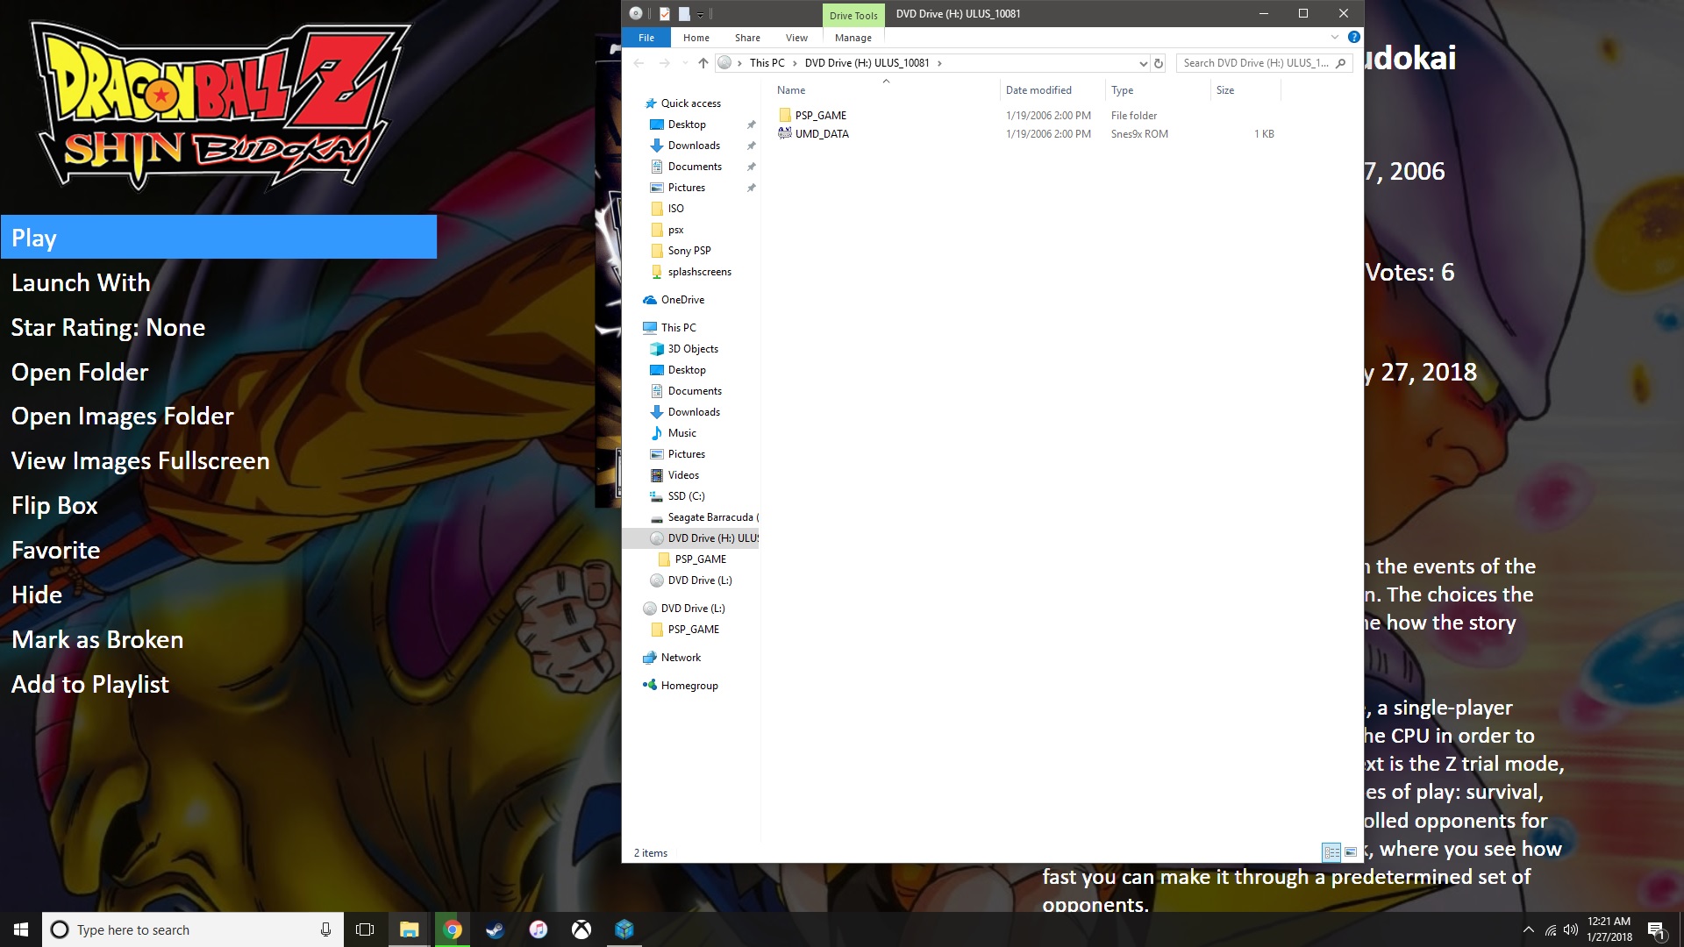Open Quick access in navigation pane
Viewport: 1684px width, 947px height.
[690, 103]
